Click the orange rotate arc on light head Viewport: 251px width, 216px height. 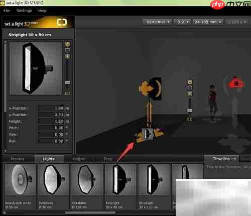pyautogui.click(x=159, y=88)
